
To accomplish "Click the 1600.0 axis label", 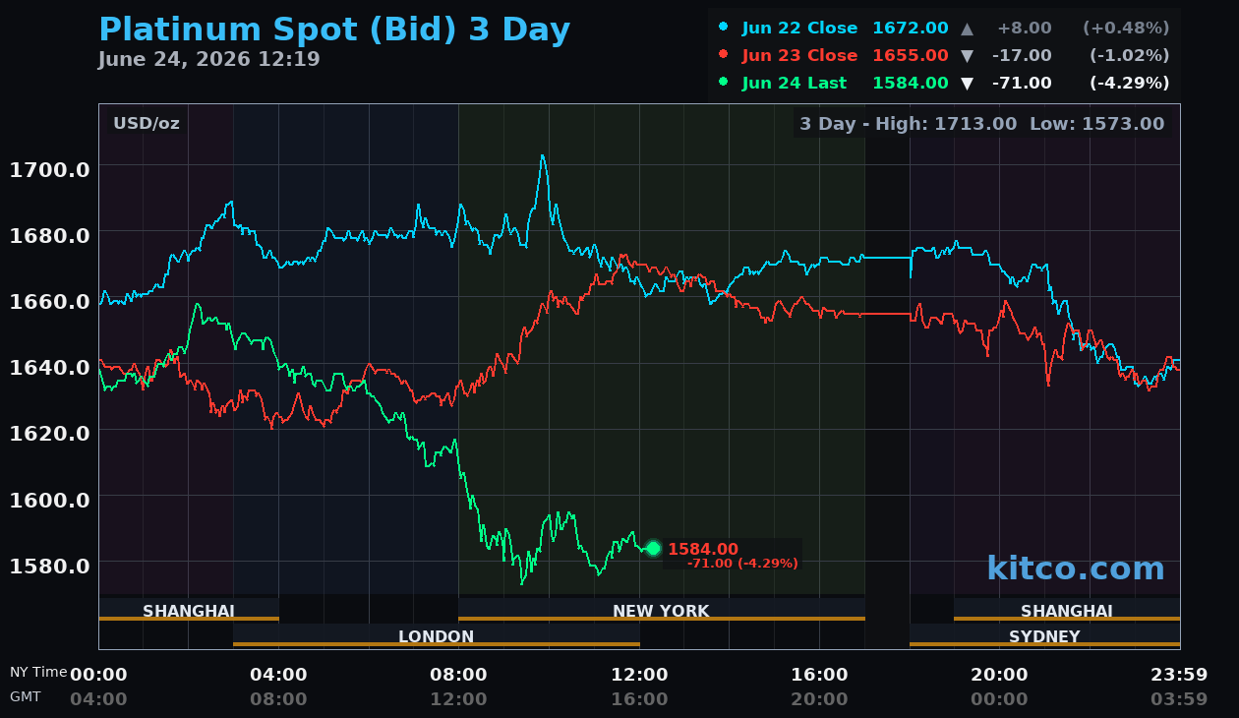I will pyautogui.click(x=49, y=499).
